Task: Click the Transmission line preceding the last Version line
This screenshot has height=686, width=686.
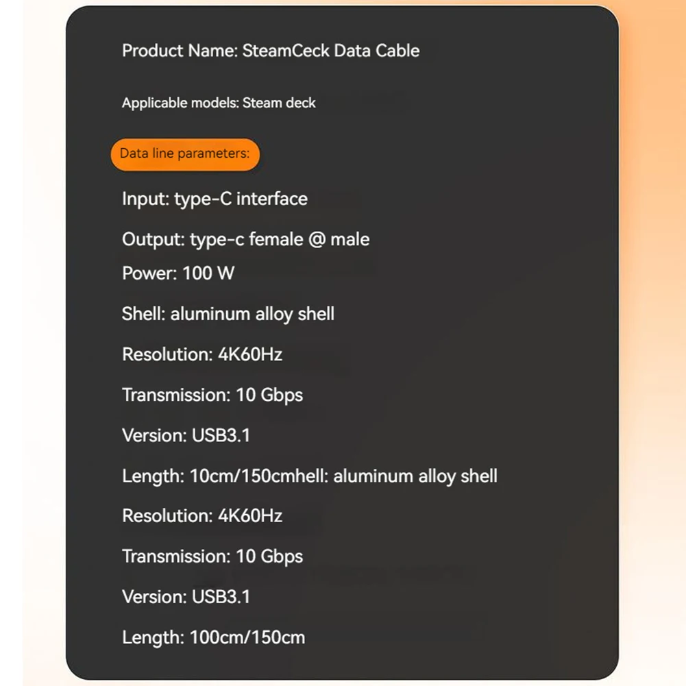Action: [x=212, y=556]
